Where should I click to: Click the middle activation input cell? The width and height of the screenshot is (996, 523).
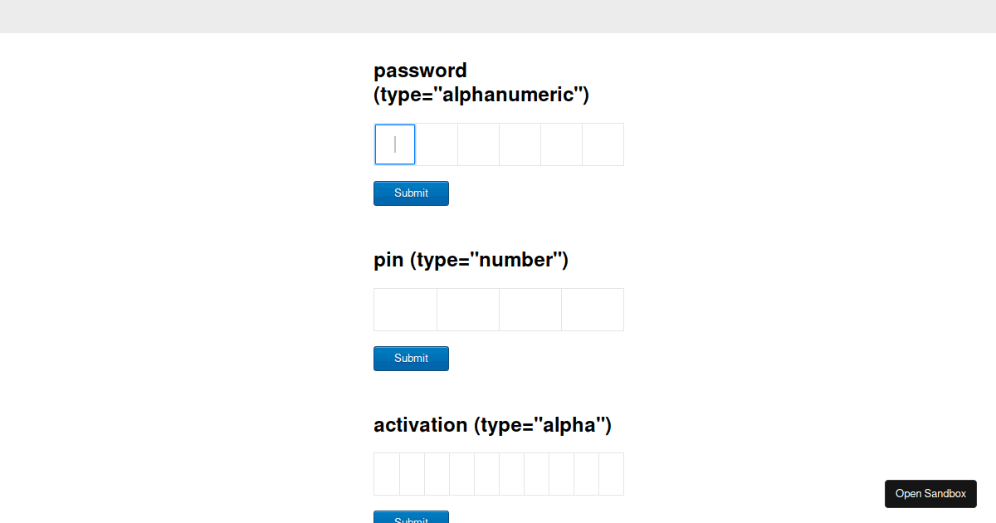click(499, 473)
